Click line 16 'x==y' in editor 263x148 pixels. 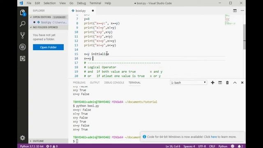(x=88, y=58)
